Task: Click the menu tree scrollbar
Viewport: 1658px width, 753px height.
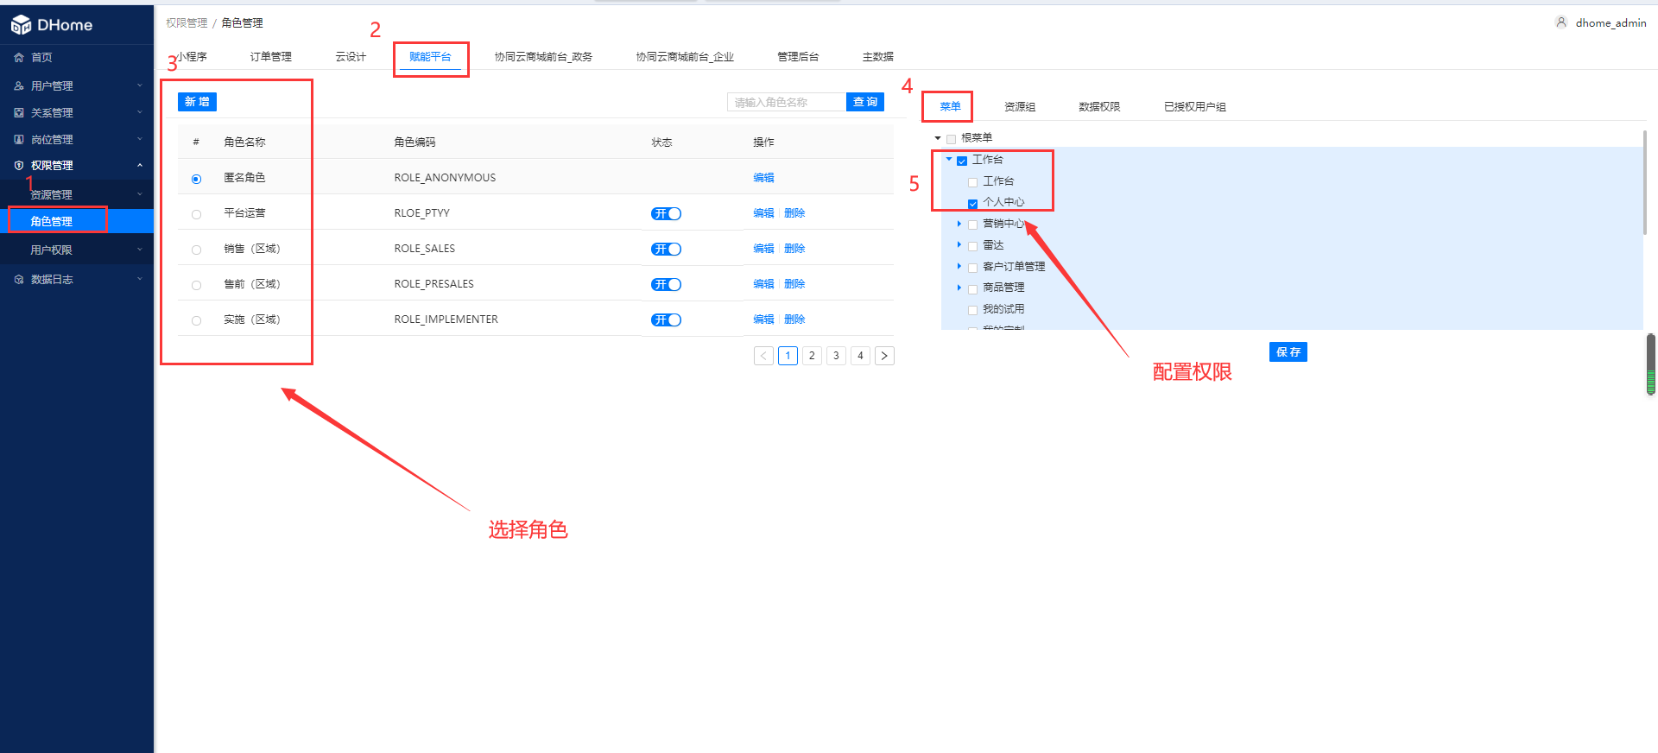Action: coord(1645,182)
